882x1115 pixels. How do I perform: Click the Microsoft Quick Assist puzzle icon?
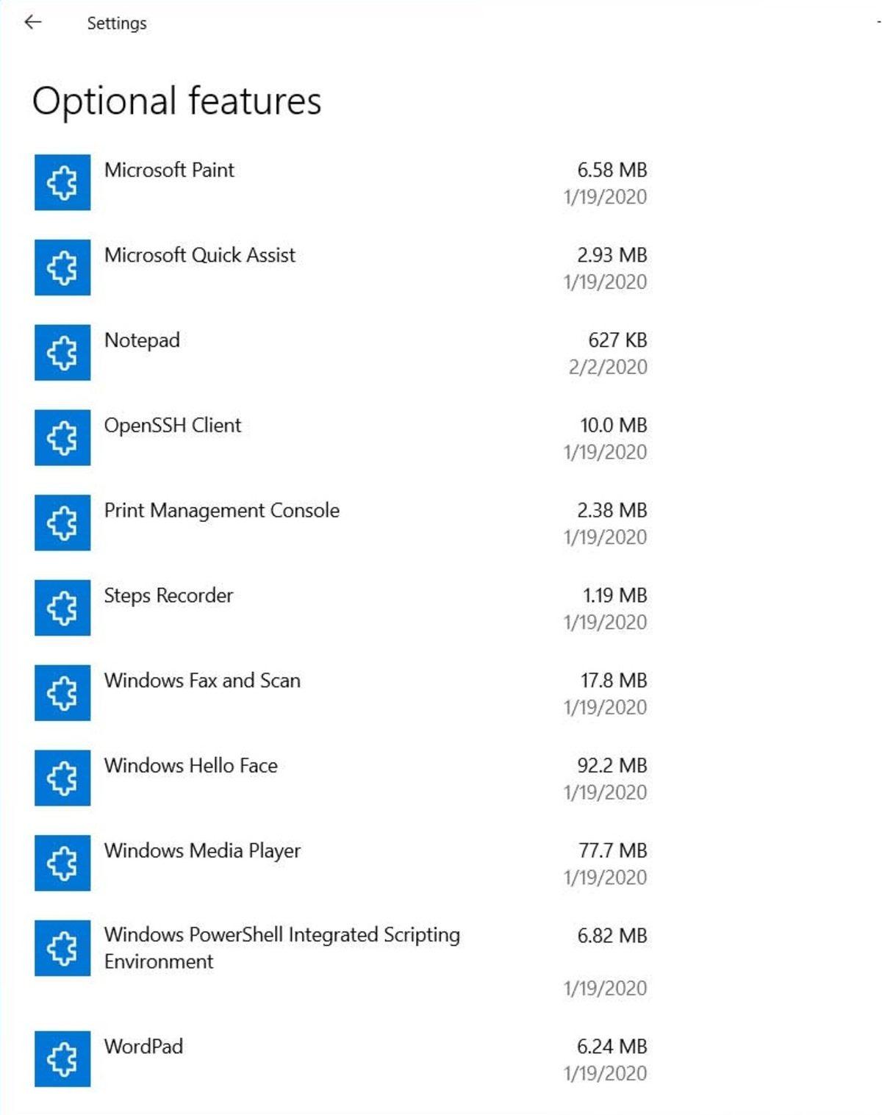tap(62, 268)
